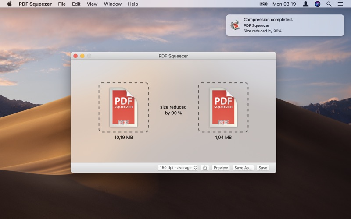
Task: Open the PDF Squeezer application menu
Action: click(x=35, y=4)
